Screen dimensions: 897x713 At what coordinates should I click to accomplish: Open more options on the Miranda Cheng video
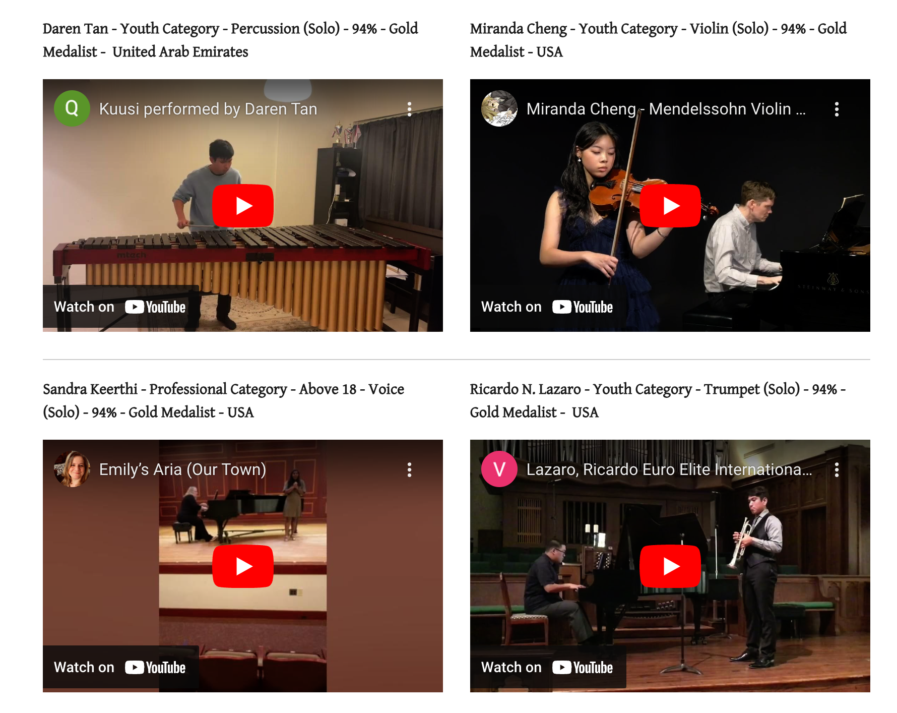(x=837, y=109)
